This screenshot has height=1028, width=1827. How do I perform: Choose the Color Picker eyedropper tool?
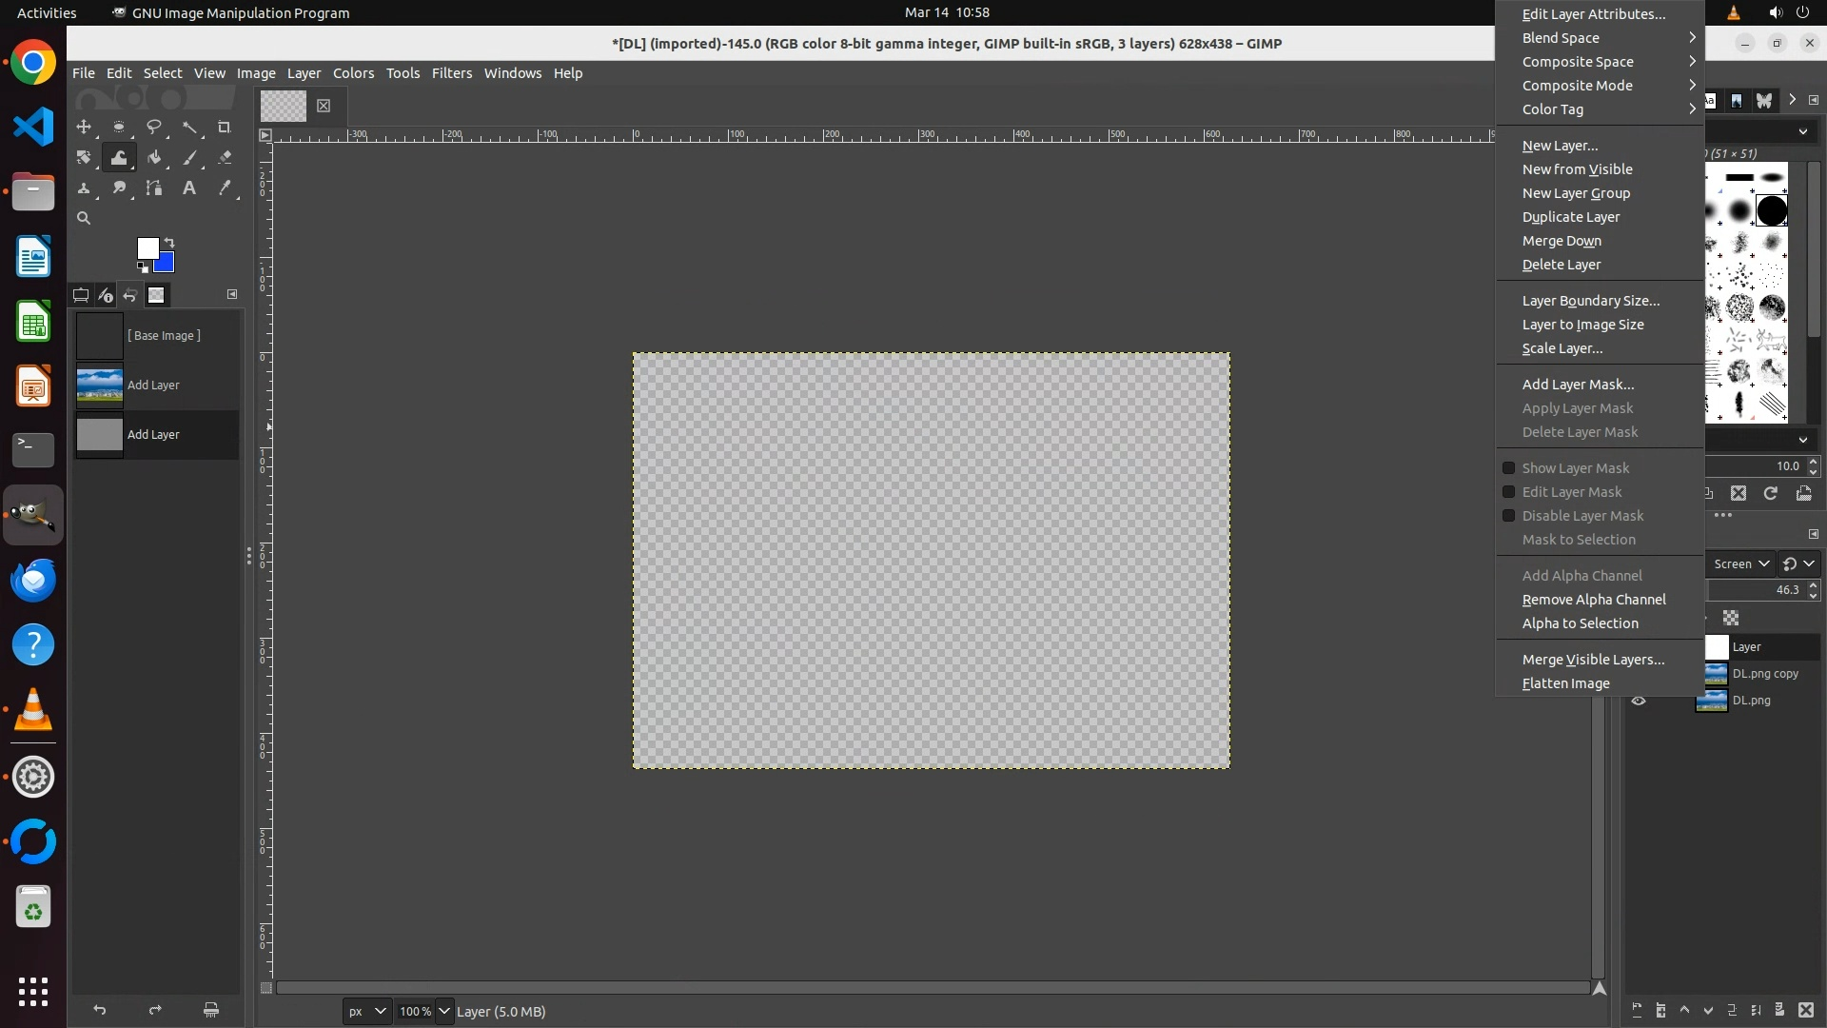pyautogui.click(x=225, y=188)
